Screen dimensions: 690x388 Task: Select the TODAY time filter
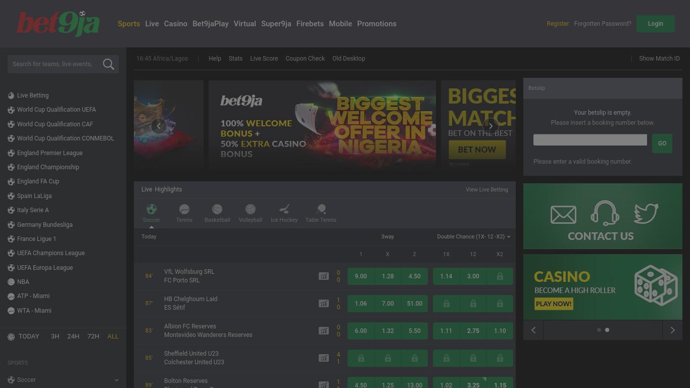pos(29,336)
